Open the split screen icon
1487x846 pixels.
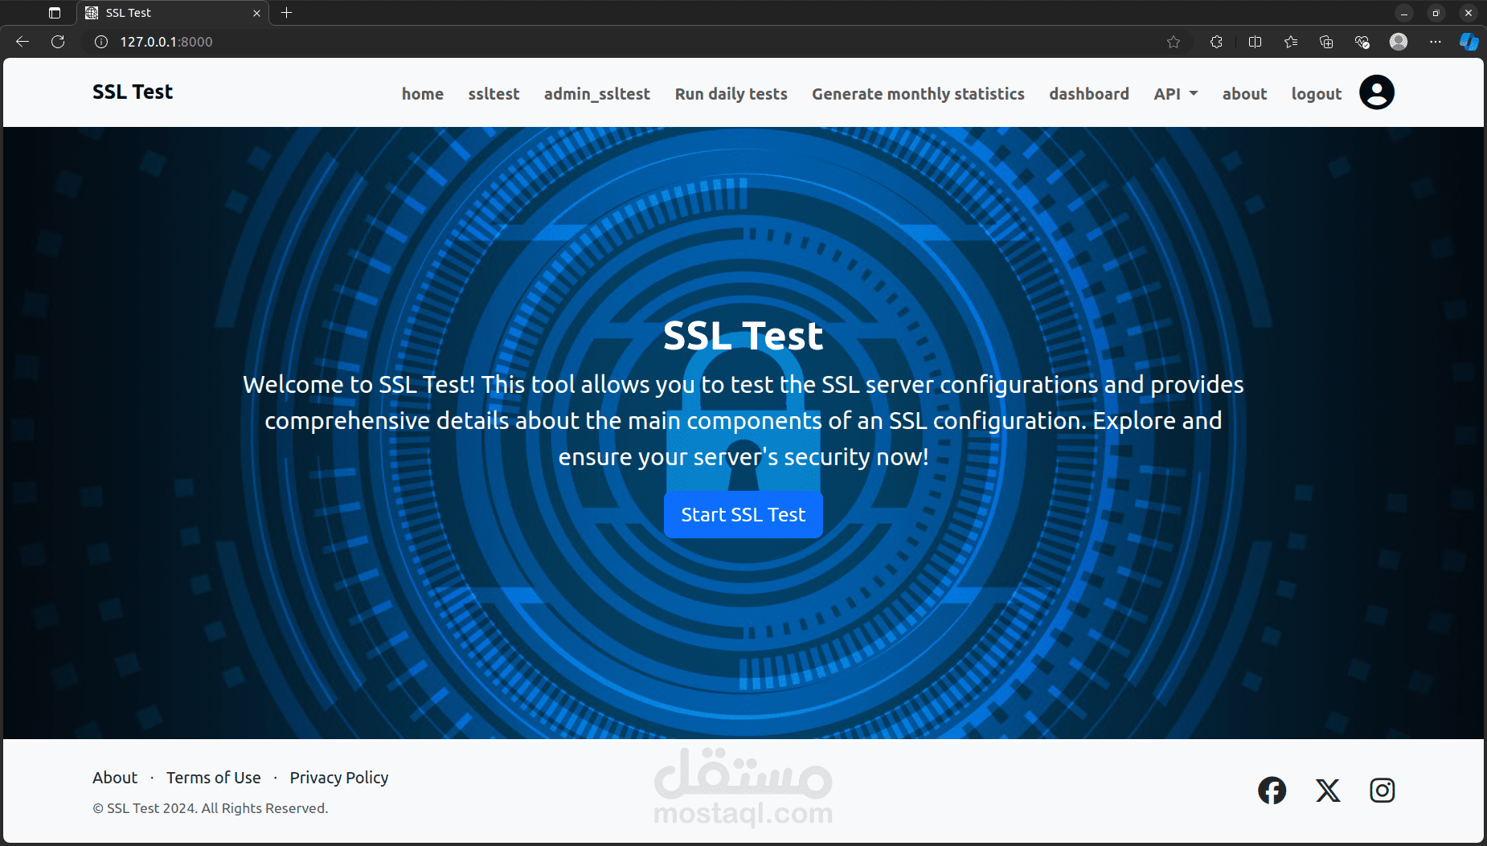1255,42
